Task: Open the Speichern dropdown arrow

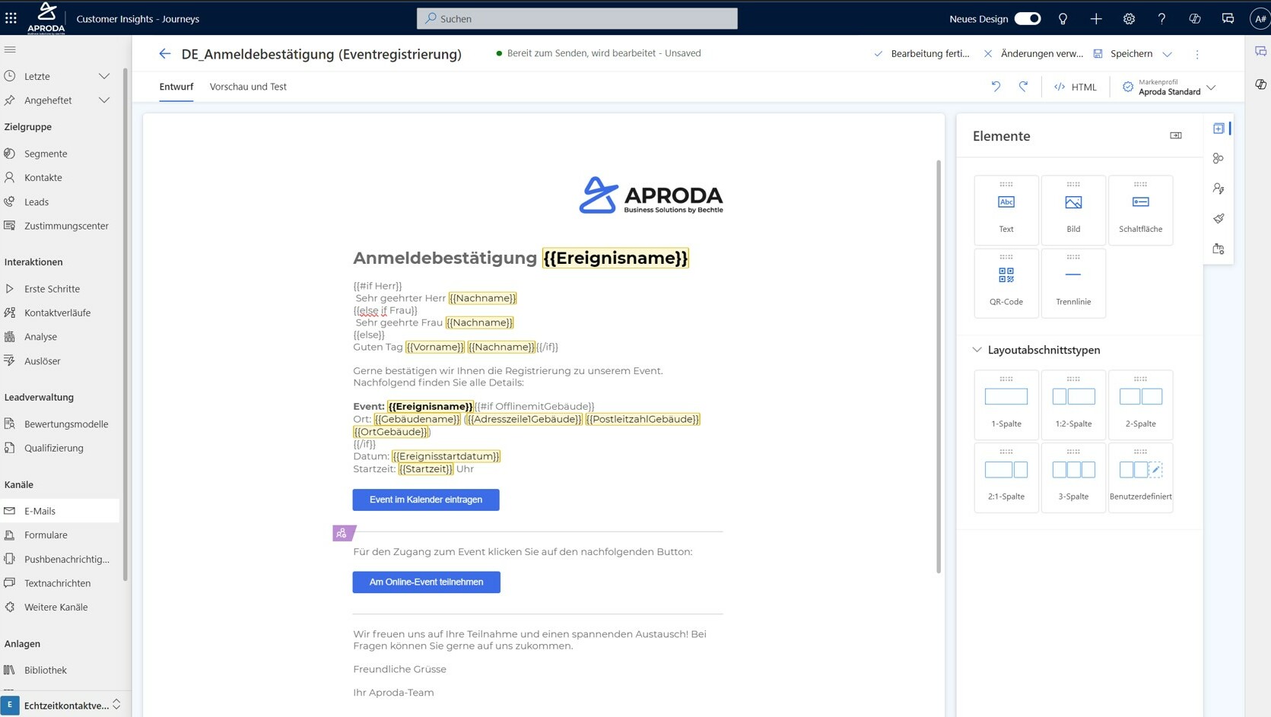Action: tap(1167, 53)
